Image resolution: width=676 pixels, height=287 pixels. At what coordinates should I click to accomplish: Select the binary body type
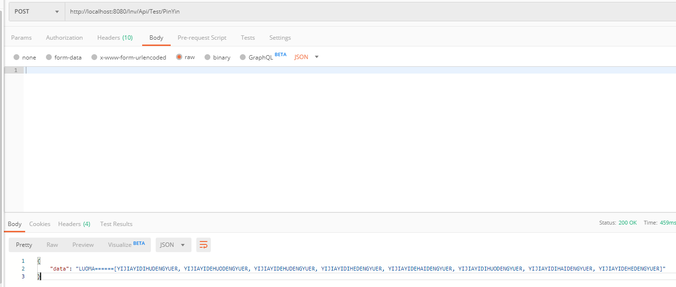[x=217, y=57]
